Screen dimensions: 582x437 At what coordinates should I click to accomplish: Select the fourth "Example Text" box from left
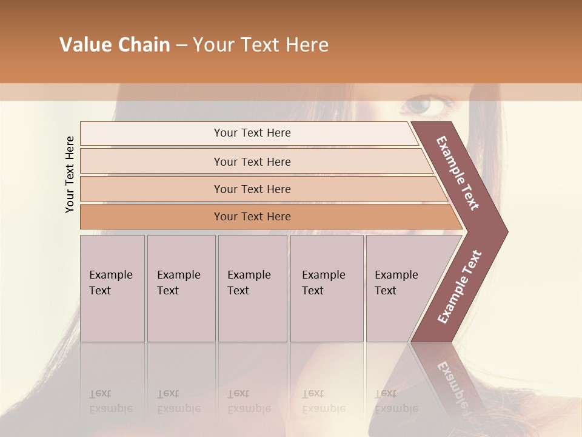327,288
